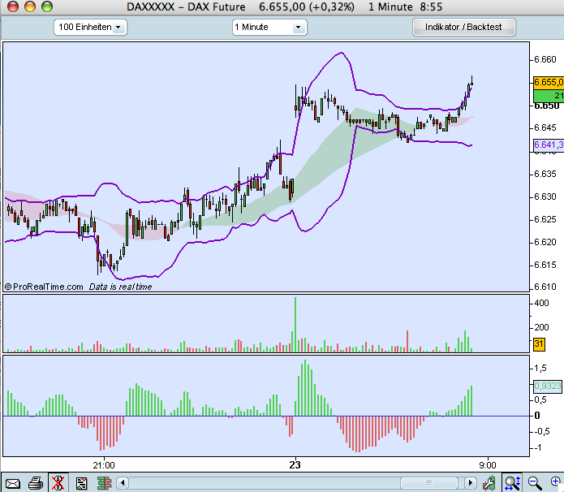The image size is (564, 492).
Task: Click the yellow 31 volume value label
Action: point(539,343)
